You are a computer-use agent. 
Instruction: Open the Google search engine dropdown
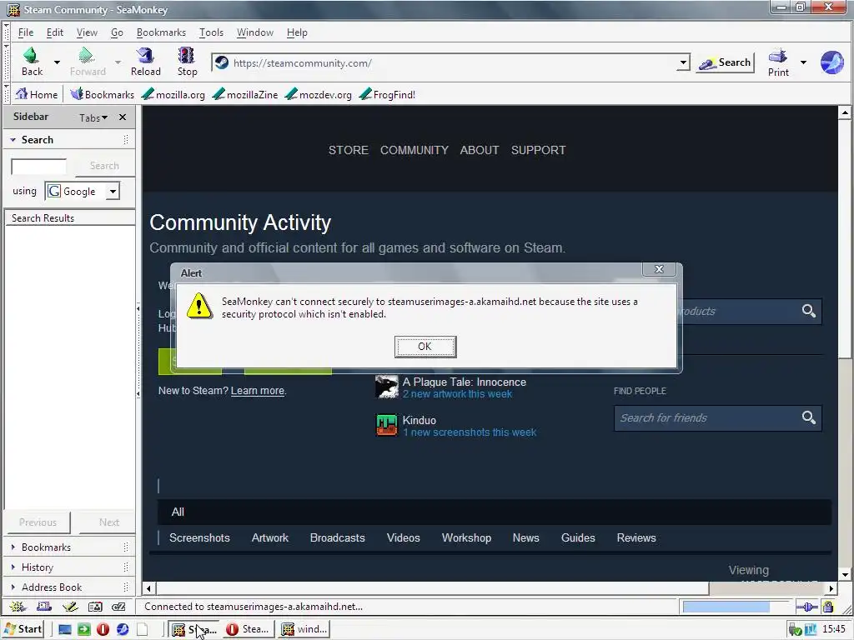(113, 192)
